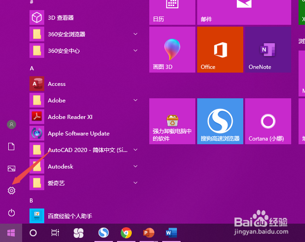
Task: Open the 画图 3D tile
Action: 172,50
